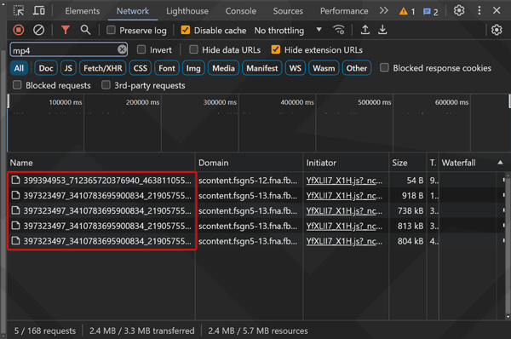Check Hide data URLs
511x339 pixels.
(x=193, y=49)
